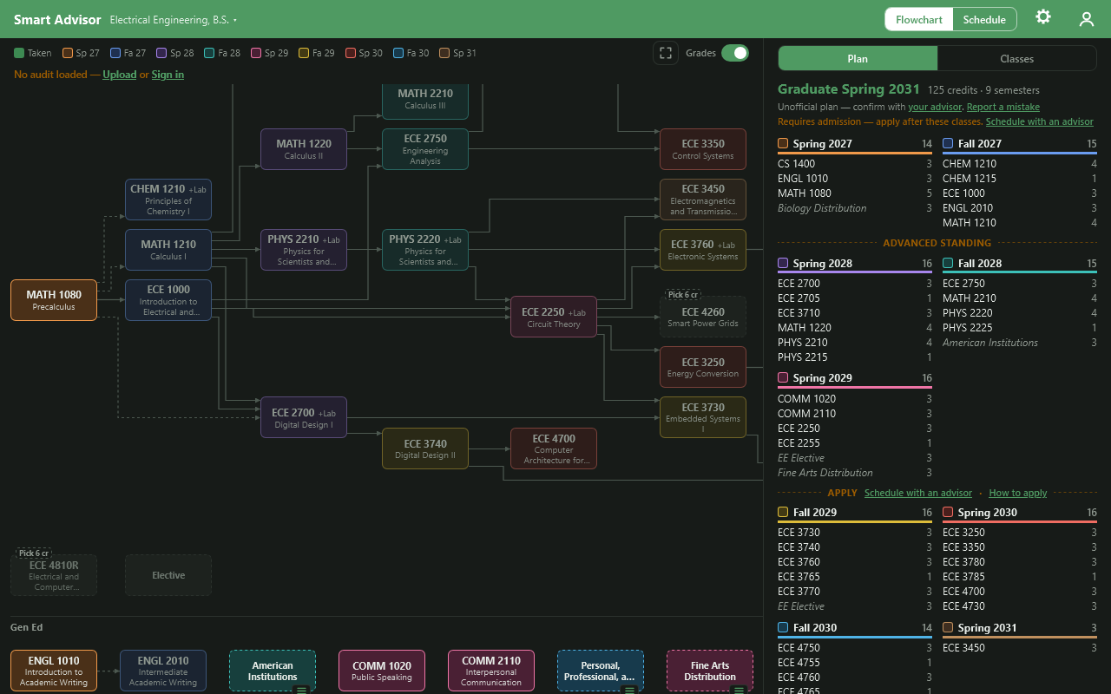
Task: Open the user account icon
Action: click(1087, 19)
